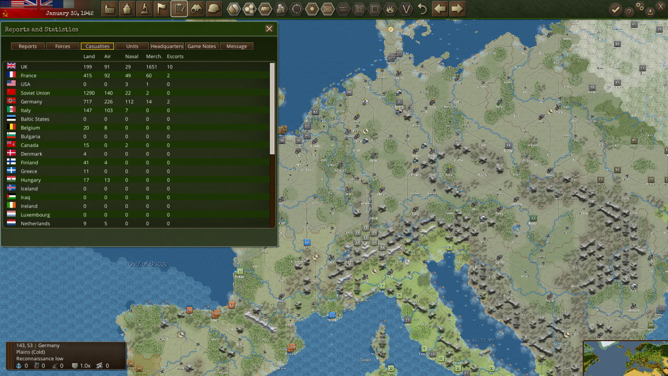Toggle the crosshair target overlay
The image size is (668, 376).
click(296, 9)
